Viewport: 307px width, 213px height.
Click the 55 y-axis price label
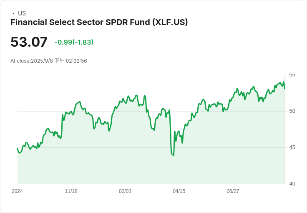coord(292,75)
